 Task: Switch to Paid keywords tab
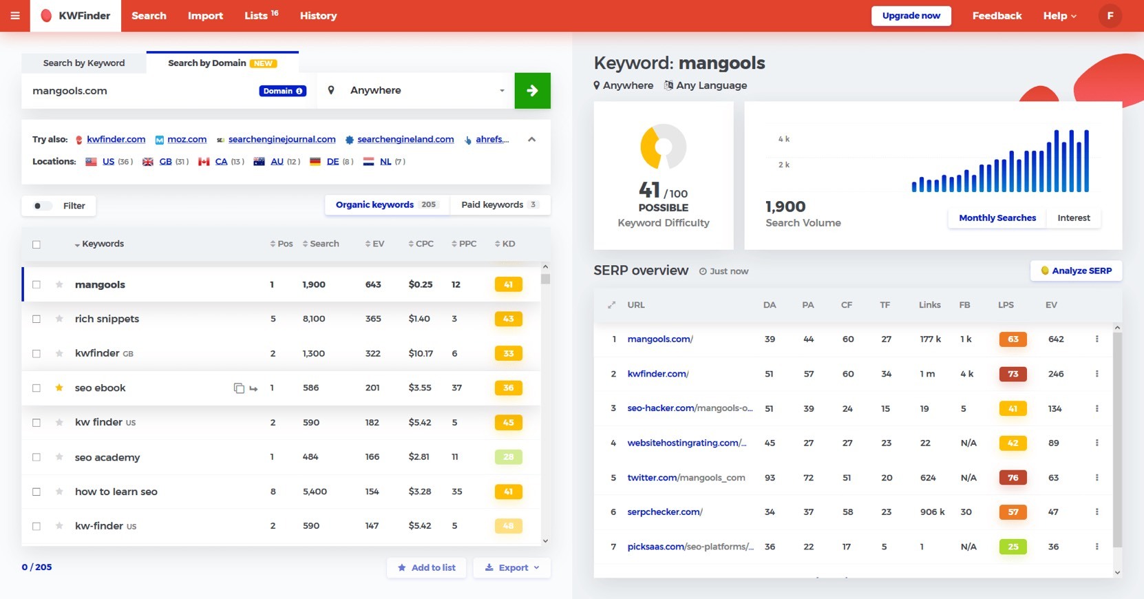(500, 204)
